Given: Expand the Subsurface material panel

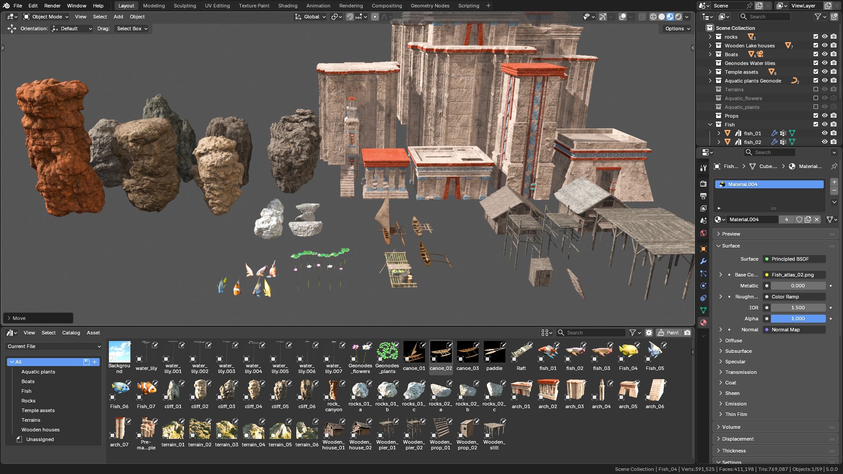Looking at the screenshot, I should pyautogui.click(x=738, y=351).
